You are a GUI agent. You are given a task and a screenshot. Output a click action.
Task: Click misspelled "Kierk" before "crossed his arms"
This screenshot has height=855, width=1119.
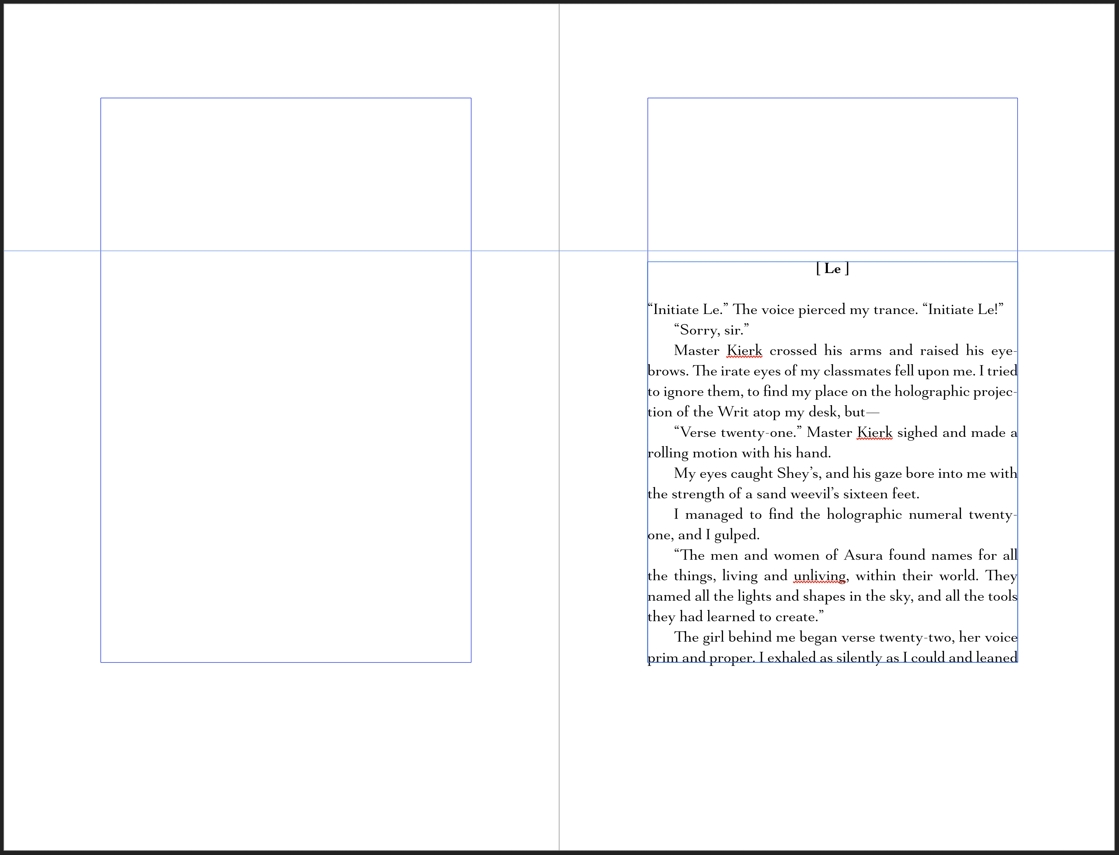pyautogui.click(x=744, y=351)
